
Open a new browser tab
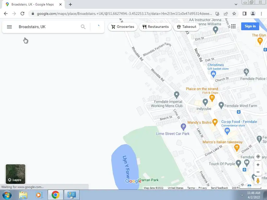pos(70,4)
